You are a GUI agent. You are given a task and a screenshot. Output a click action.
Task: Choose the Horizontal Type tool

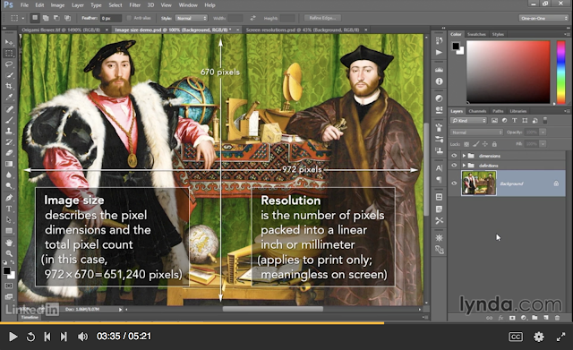click(x=9, y=209)
